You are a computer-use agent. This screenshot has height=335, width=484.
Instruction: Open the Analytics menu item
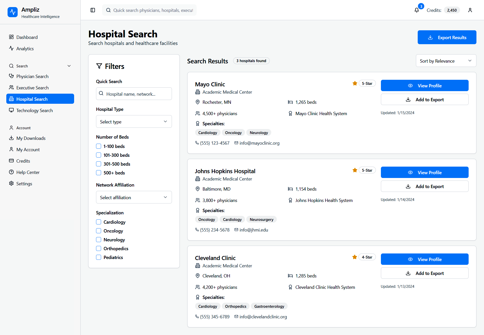click(x=25, y=48)
